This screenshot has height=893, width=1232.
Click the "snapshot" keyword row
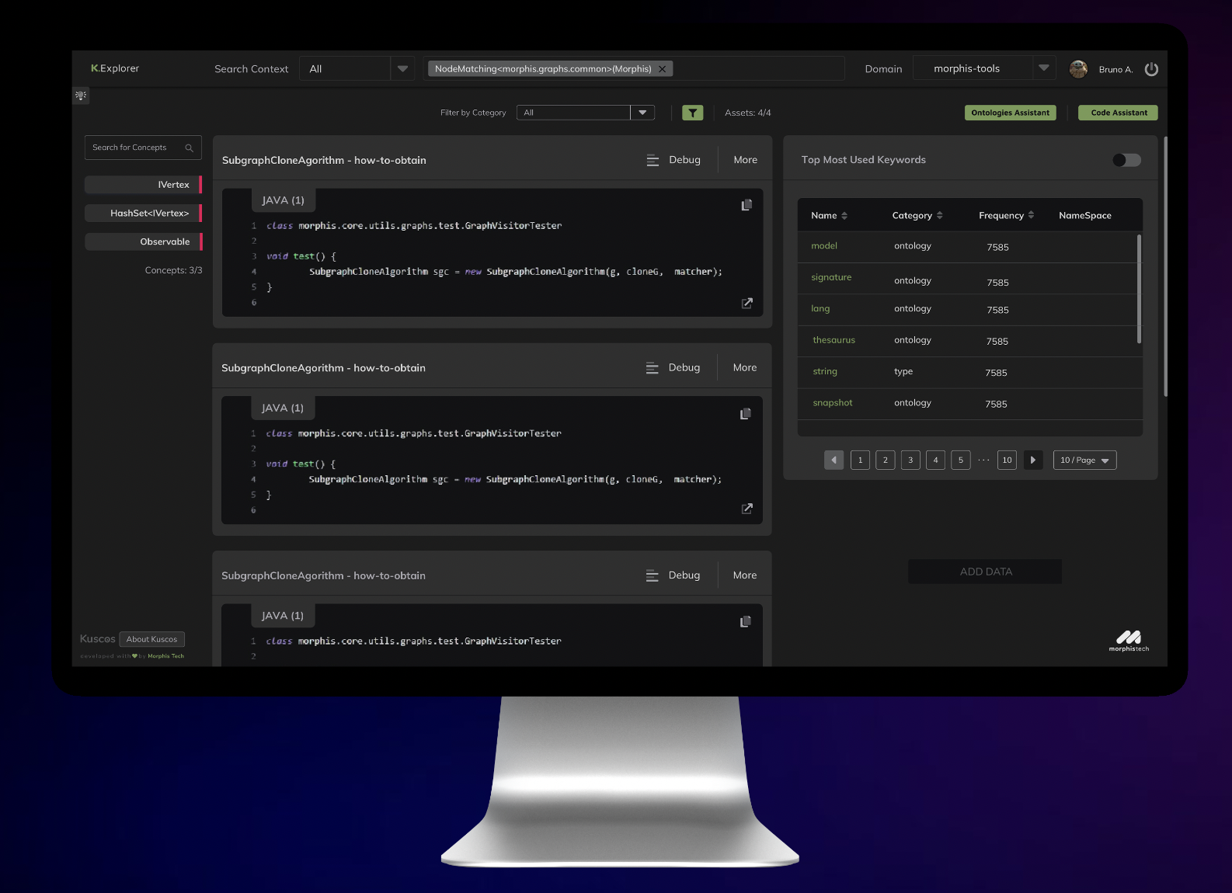tap(969, 404)
